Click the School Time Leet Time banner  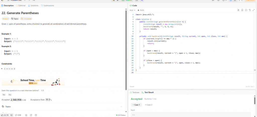(x=33, y=82)
